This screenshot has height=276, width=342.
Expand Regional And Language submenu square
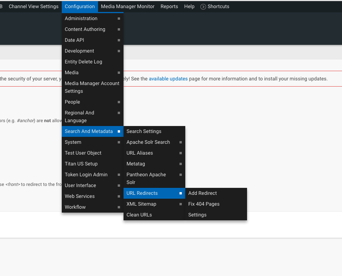(x=119, y=113)
